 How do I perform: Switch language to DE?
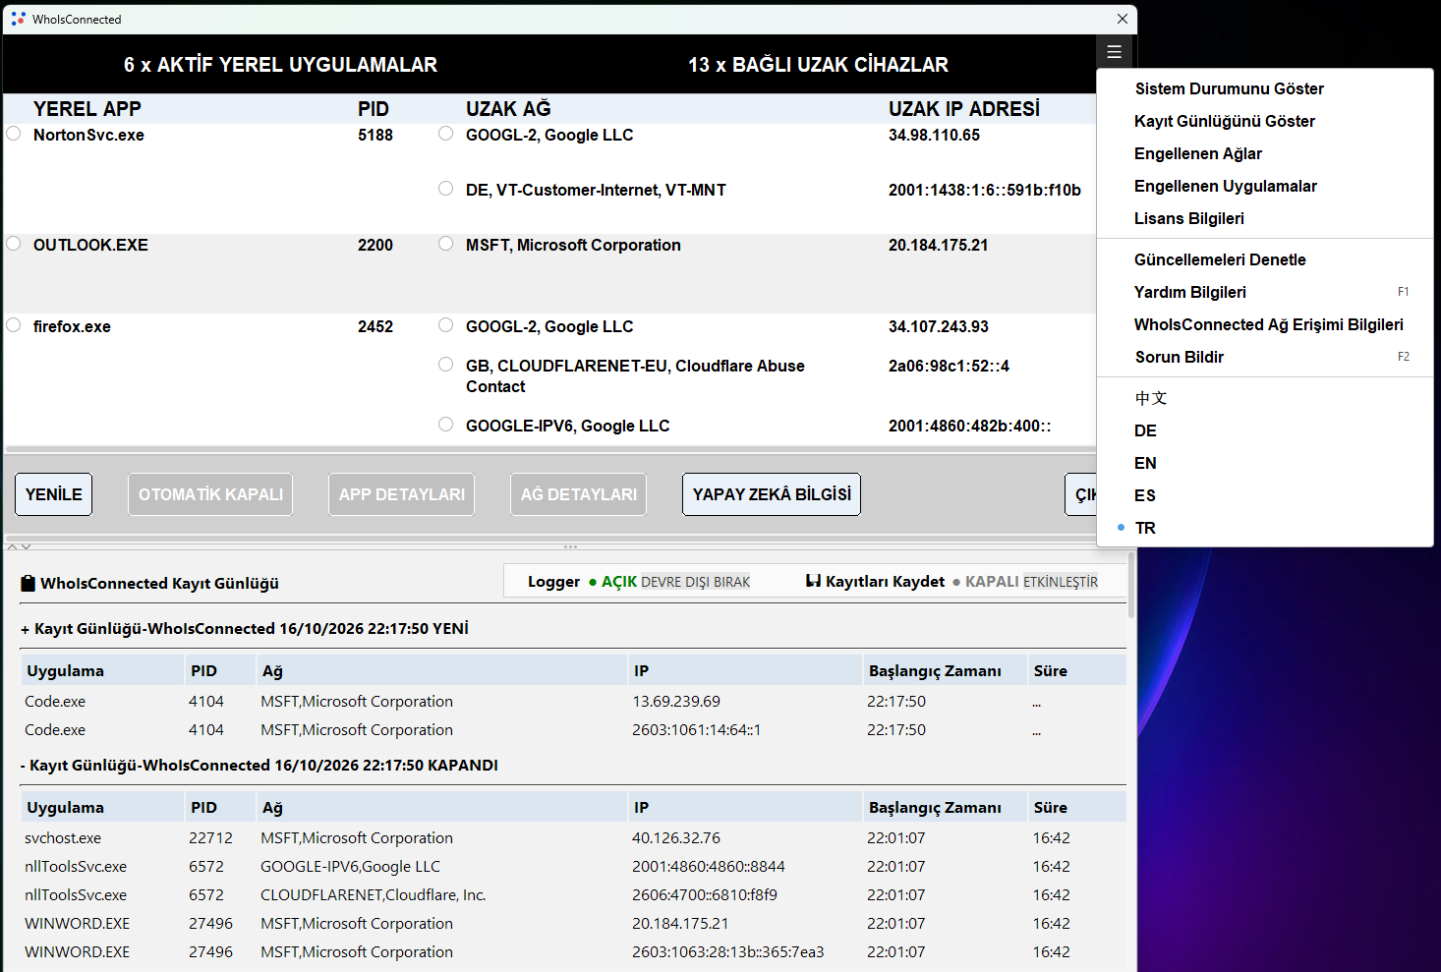coord(1265,430)
